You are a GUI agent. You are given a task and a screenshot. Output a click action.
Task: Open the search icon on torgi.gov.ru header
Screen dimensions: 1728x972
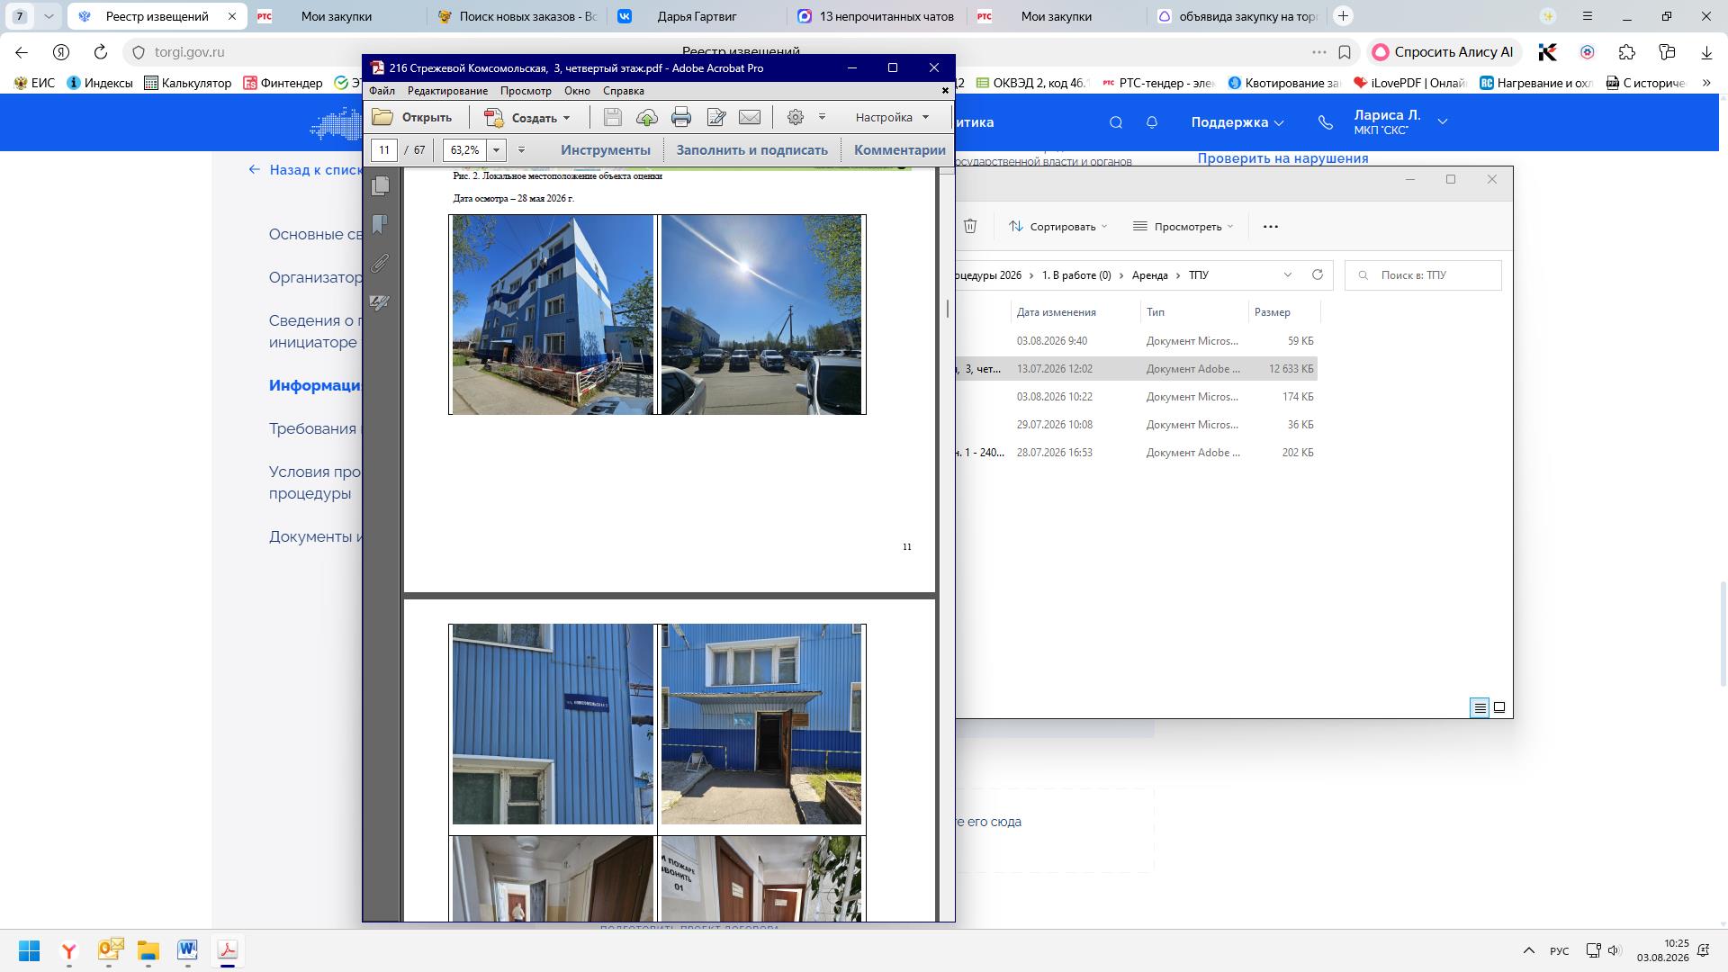click(1116, 122)
